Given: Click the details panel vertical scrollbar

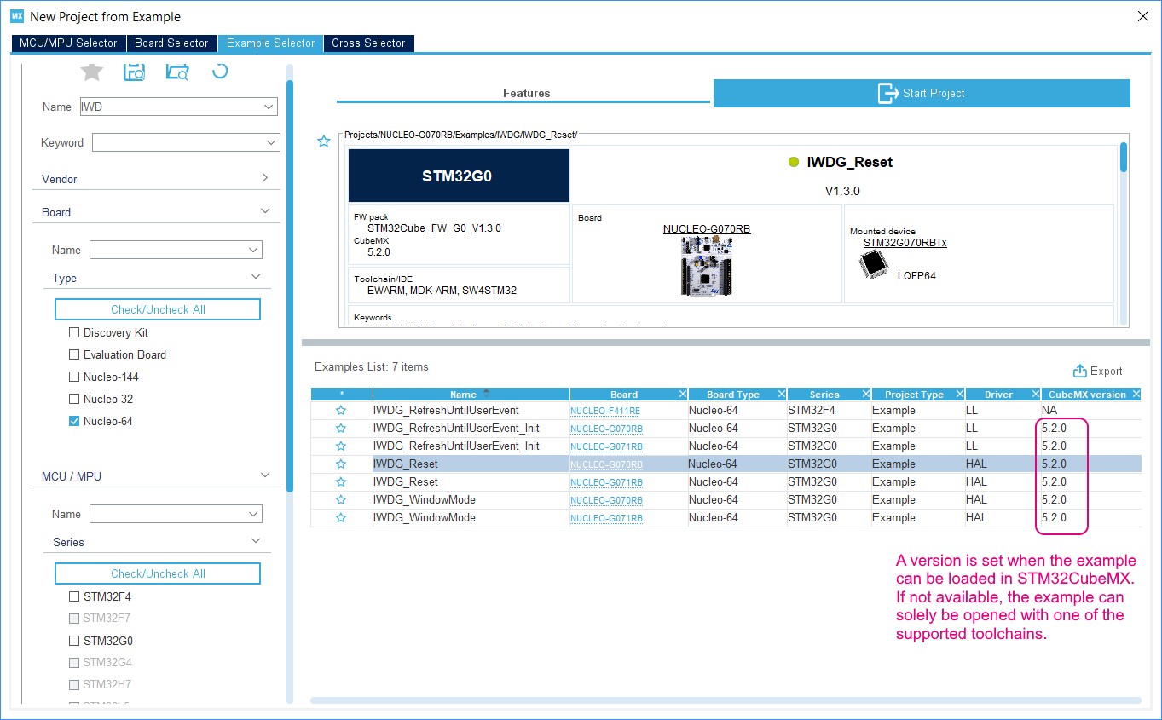Looking at the screenshot, I should point(1124,158).
